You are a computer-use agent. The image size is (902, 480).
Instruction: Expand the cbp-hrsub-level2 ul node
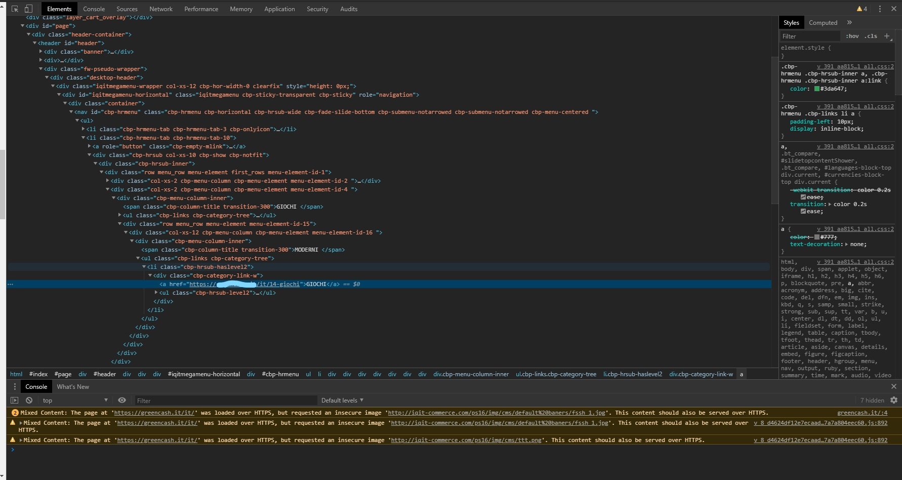point(156,293)
